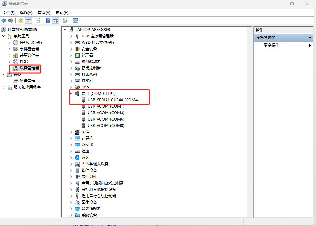Click the 蓝牙 Bluetooth icon

pos(77,158)
